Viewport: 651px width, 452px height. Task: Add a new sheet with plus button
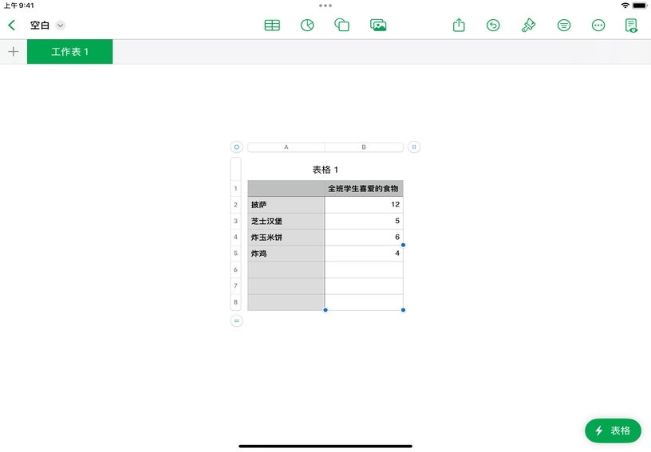pyautogui.click(x=14, y=52)
